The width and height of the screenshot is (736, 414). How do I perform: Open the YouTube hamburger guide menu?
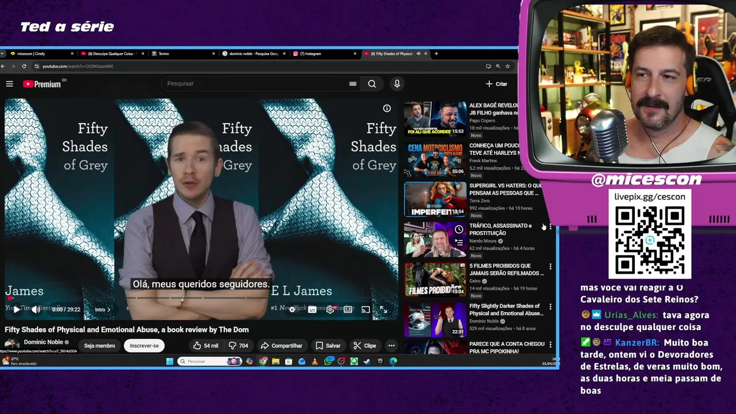click(9, 84)
